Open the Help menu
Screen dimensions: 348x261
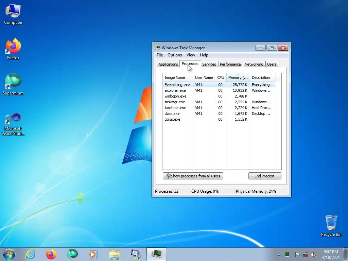click(x=204, y=55)
